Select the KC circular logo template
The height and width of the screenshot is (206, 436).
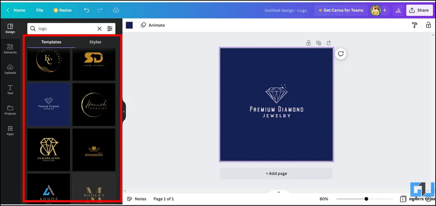pyautogui.click(x=49, y=64)
